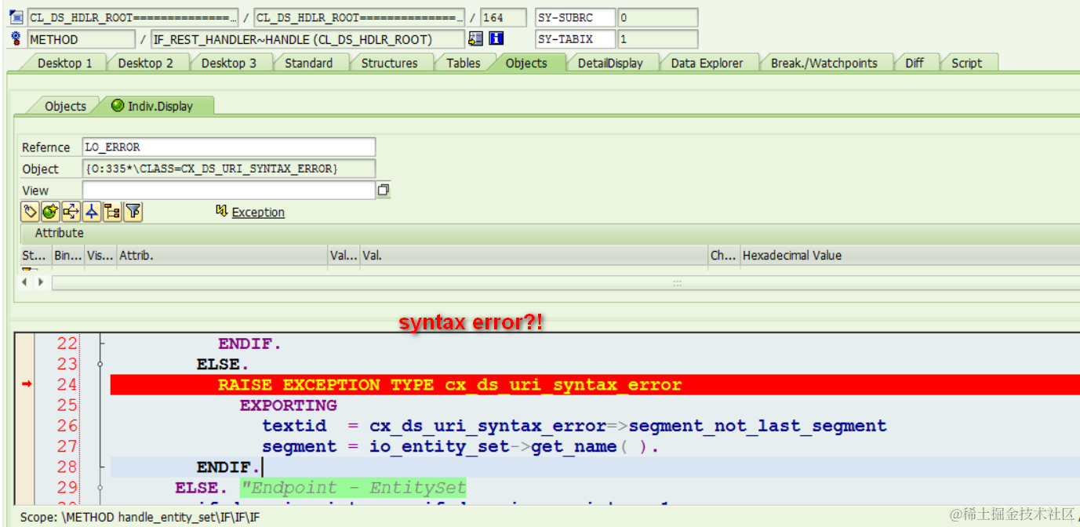The width and height of the screenshot is (1080, 527).
Task: Collapse the ELSE block at line 29
Action: (x=100, y=488)
